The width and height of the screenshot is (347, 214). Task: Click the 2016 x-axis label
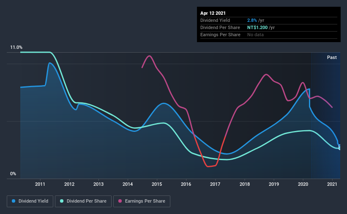click(186, 184)
